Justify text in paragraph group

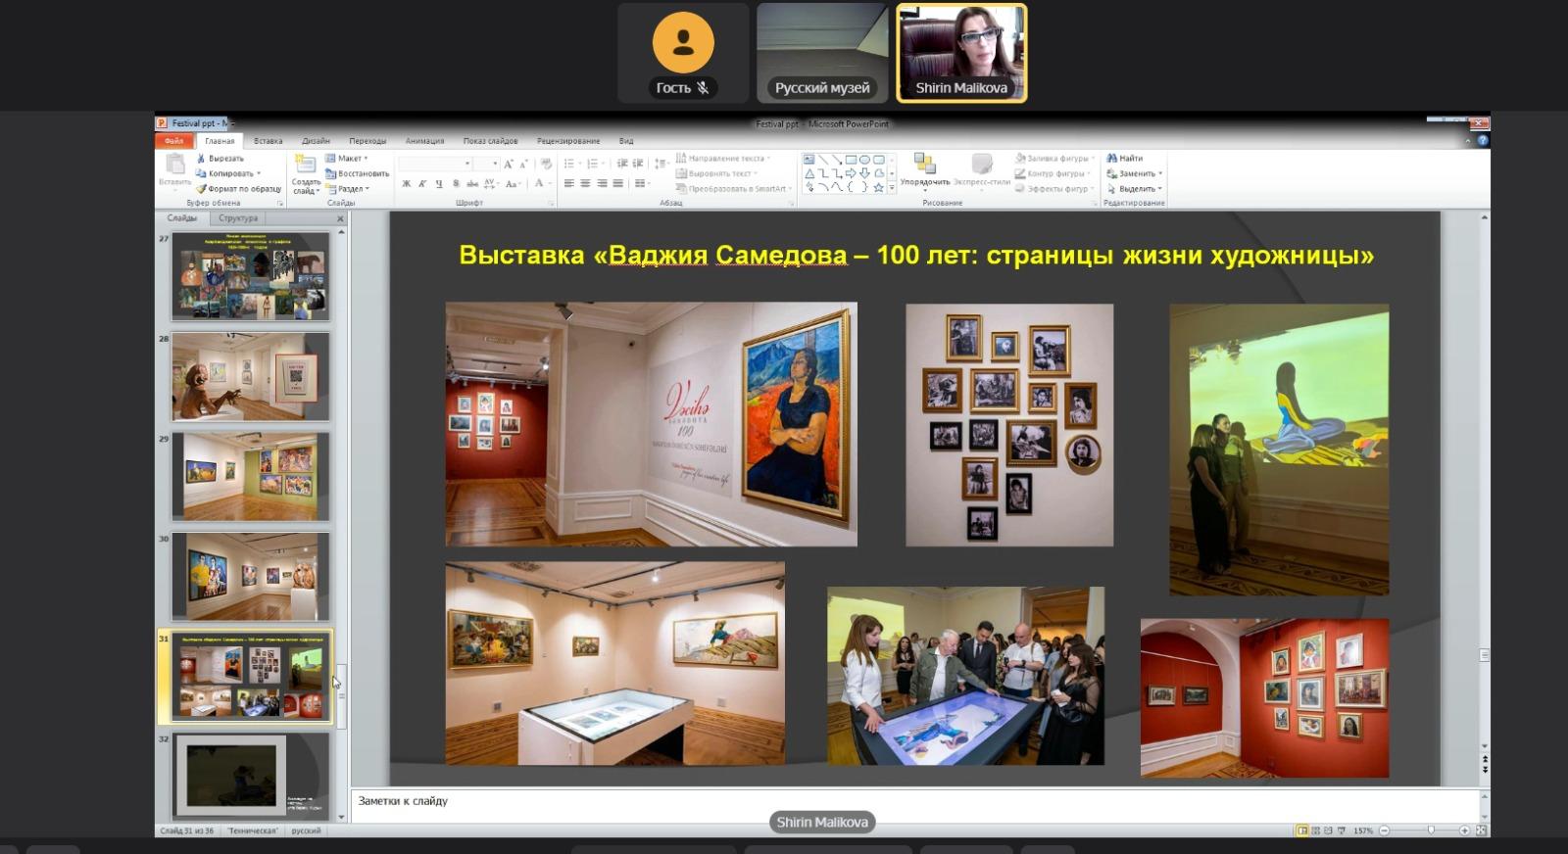pos(617,184)
